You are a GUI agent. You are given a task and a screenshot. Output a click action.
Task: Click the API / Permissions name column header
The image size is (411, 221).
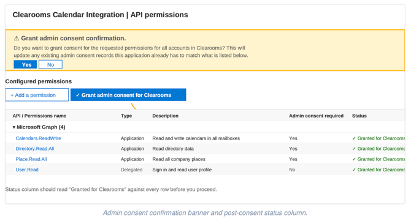tap(39, 116)
